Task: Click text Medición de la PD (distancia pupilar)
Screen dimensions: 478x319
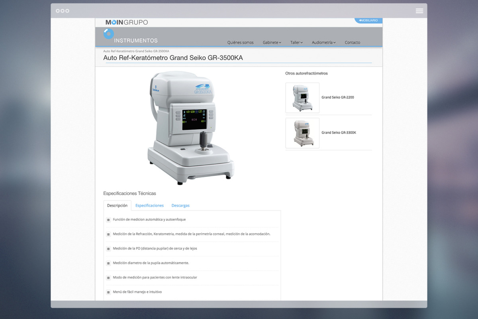Action: click(155, 248)
